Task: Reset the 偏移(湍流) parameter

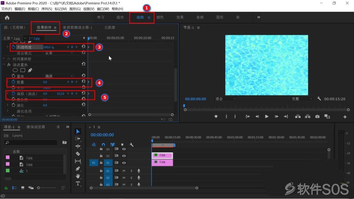Action: point(83,93)
